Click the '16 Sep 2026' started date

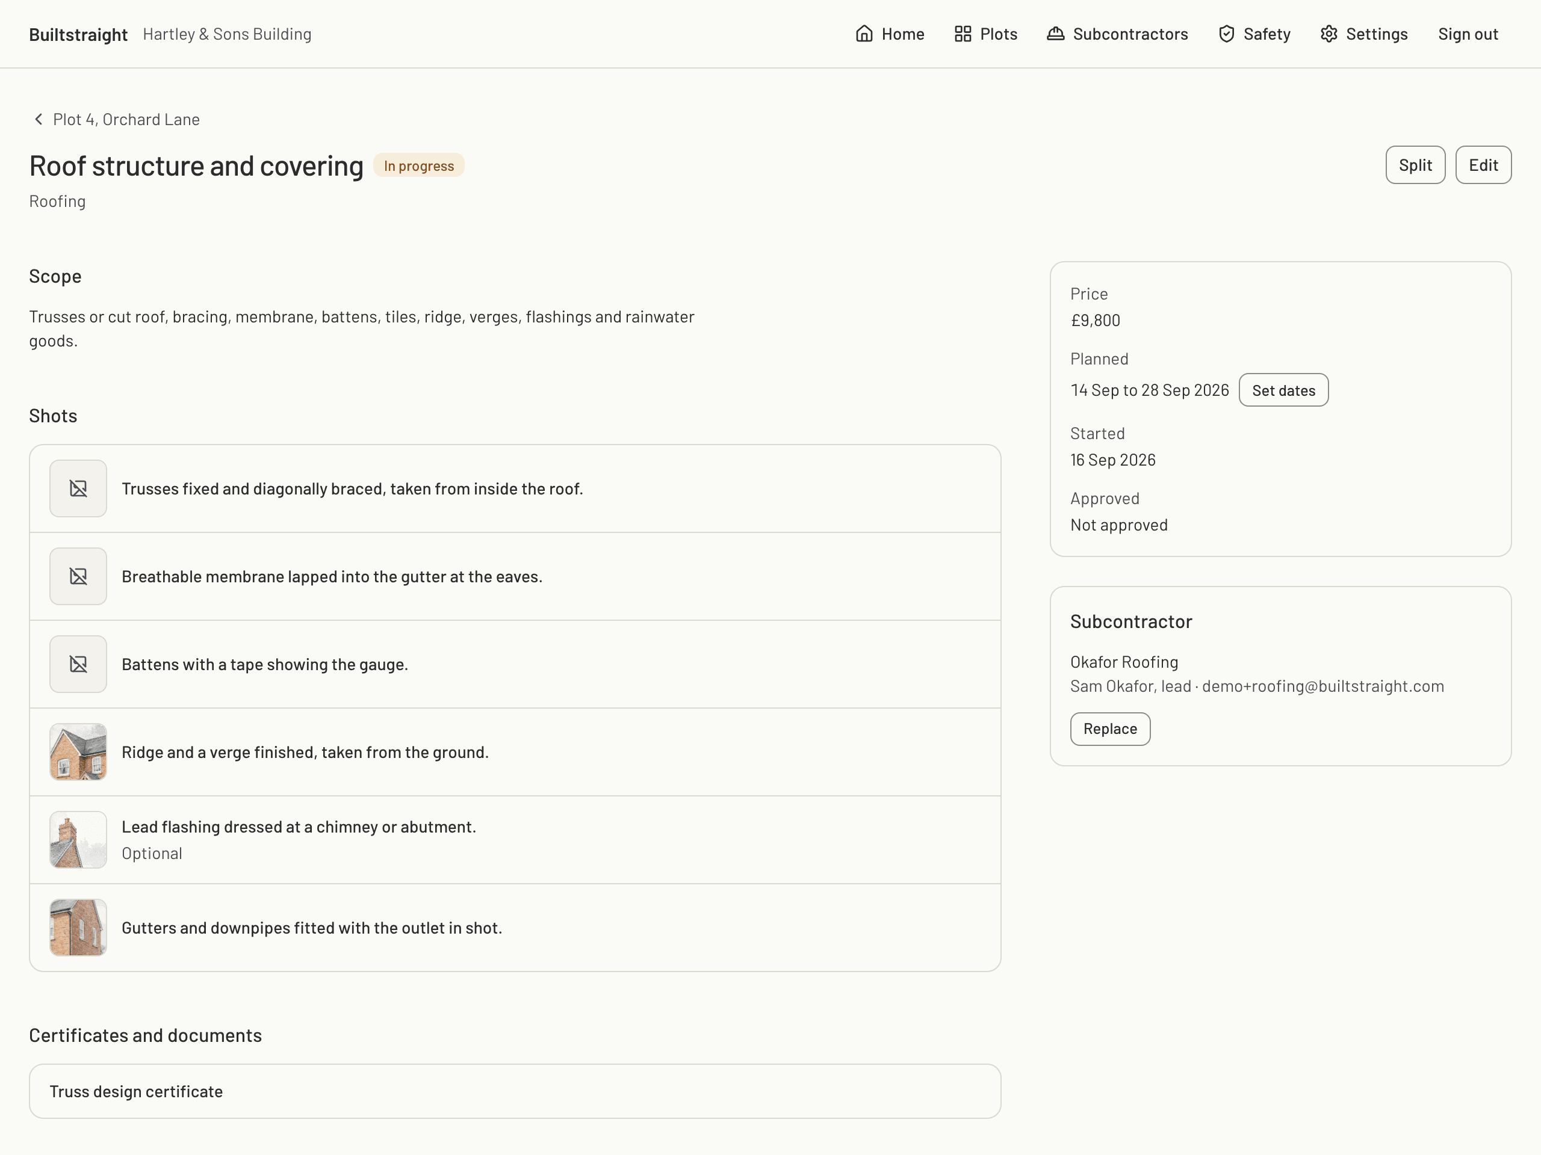click(x=1112, y=460)
